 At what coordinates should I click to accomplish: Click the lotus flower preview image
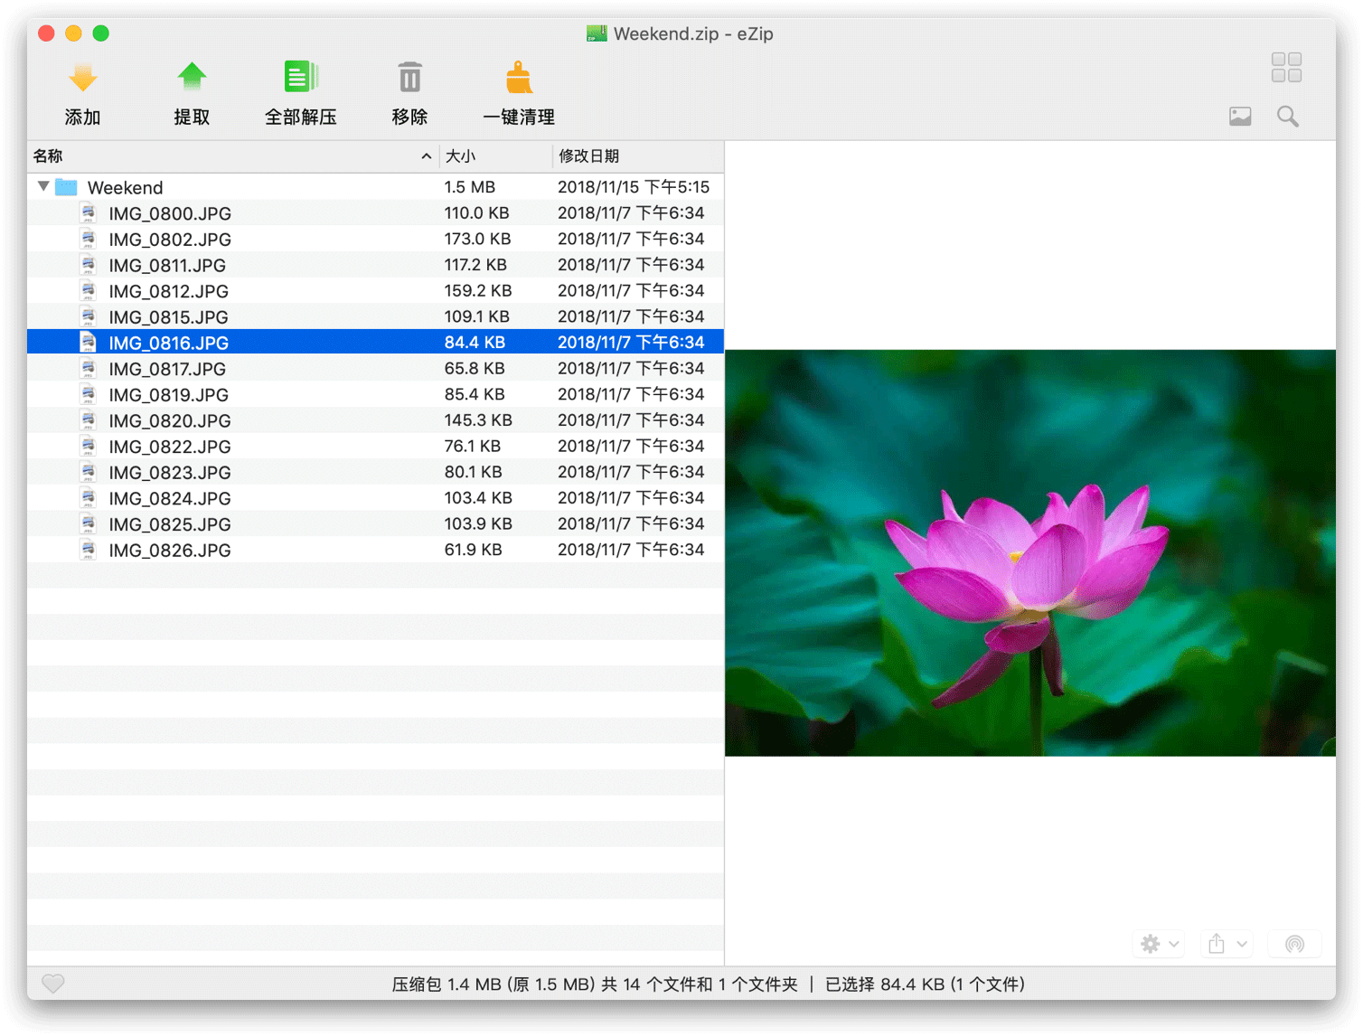pos(1029,552)
